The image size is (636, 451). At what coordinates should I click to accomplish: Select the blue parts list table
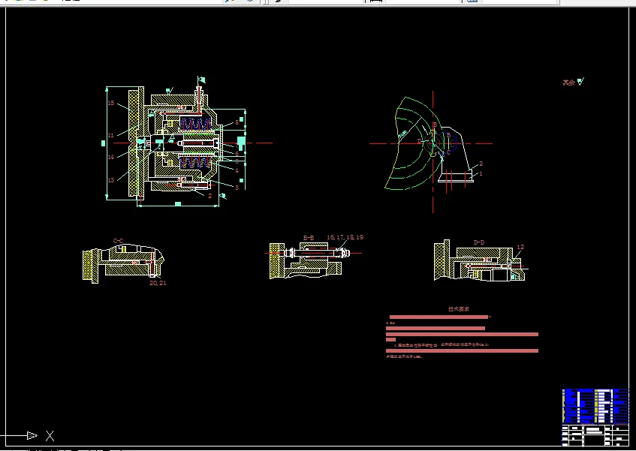[x=595, y=406]
